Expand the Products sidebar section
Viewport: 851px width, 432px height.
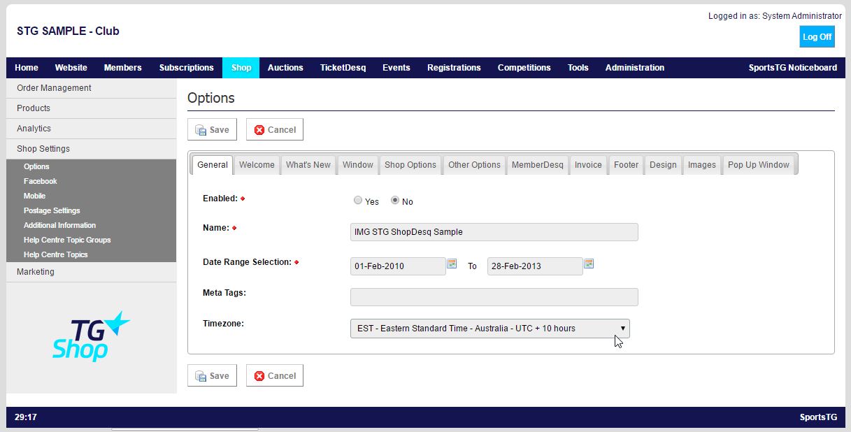coord(91,108)
